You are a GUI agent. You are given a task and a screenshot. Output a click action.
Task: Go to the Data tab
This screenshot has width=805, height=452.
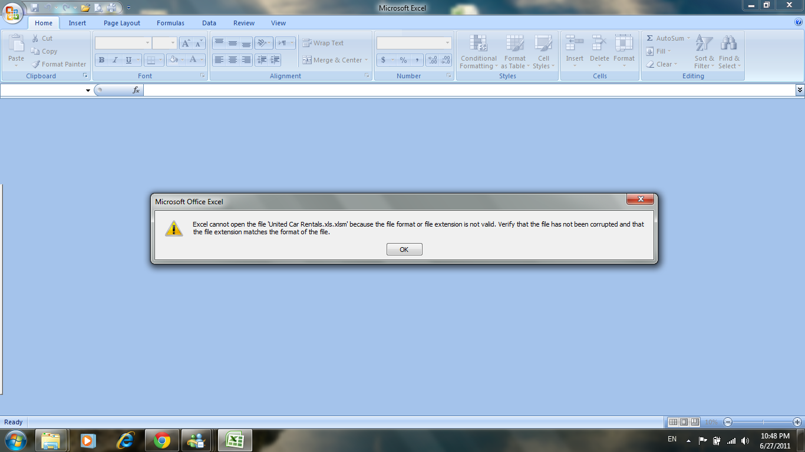(209, 23)
